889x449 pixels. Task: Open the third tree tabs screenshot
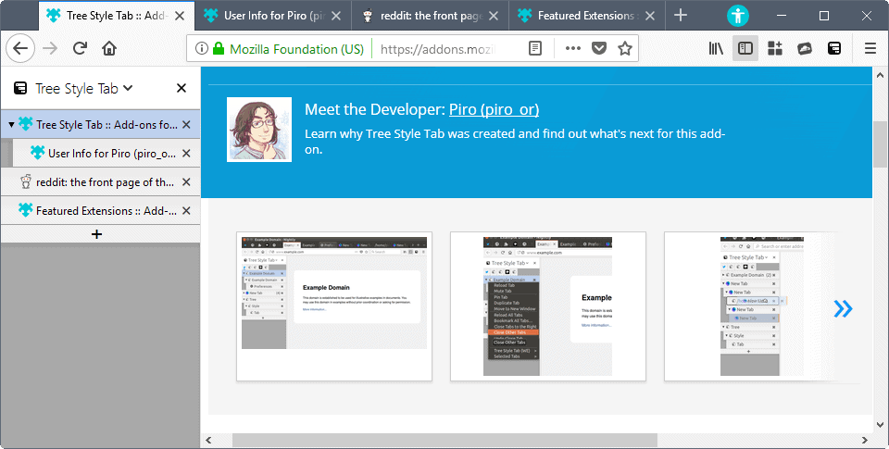coord(751,306)
